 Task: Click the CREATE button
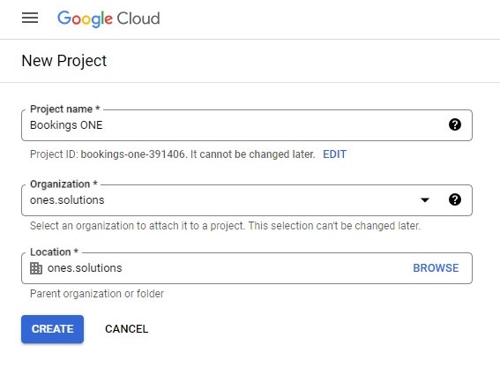pyautogui.click(x=53, y=329)
